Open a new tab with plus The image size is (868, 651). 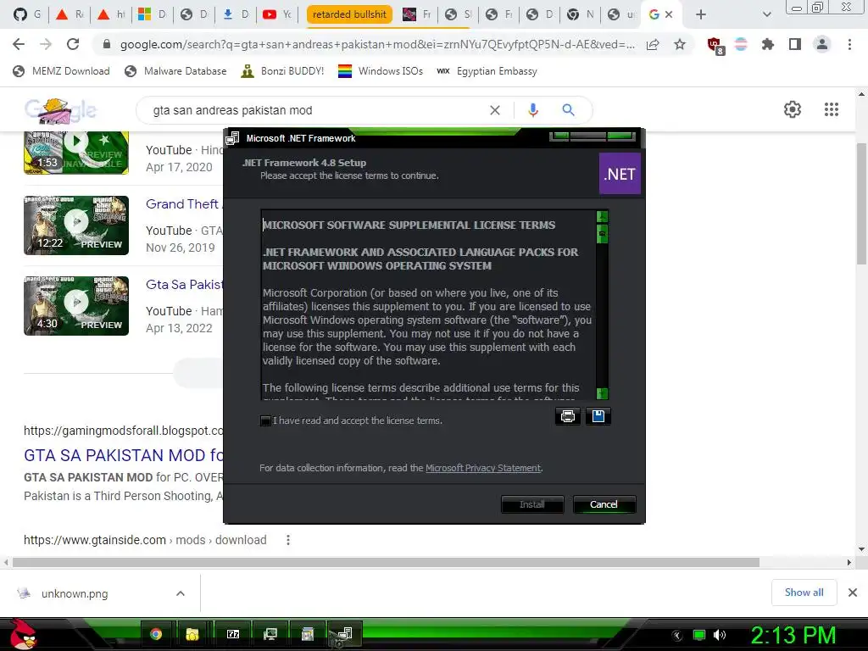(701, 14)
